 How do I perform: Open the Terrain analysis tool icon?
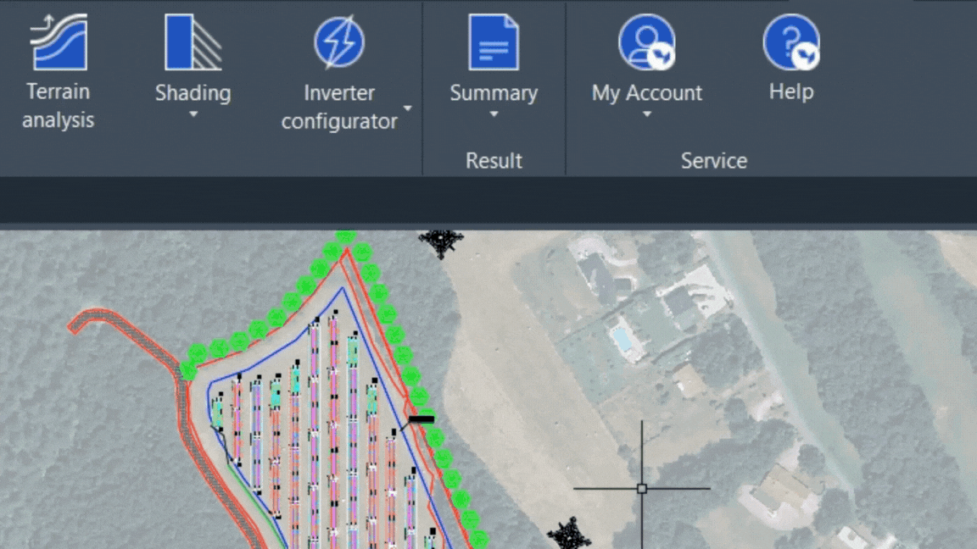point(58,42)
